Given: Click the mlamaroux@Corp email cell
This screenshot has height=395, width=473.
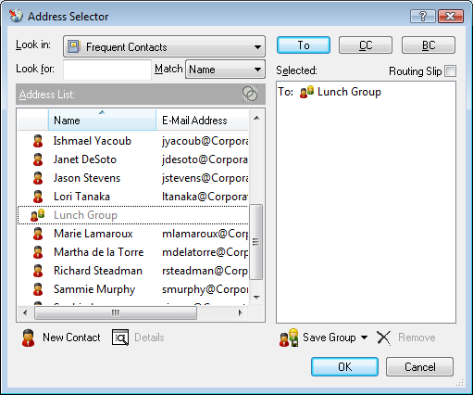Looking at the screenshot, I should click(205, 234).
